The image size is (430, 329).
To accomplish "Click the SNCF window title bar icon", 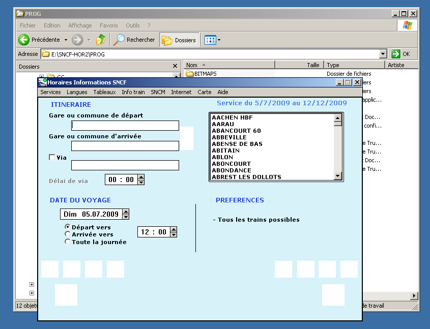I will (x=43, y=82).
